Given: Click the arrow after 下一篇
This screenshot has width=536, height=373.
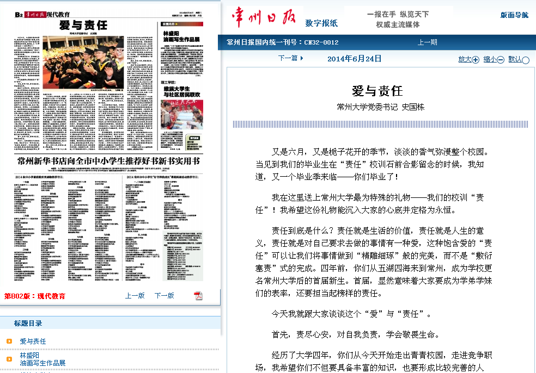Looking at the screenshot, I should 302,58.
